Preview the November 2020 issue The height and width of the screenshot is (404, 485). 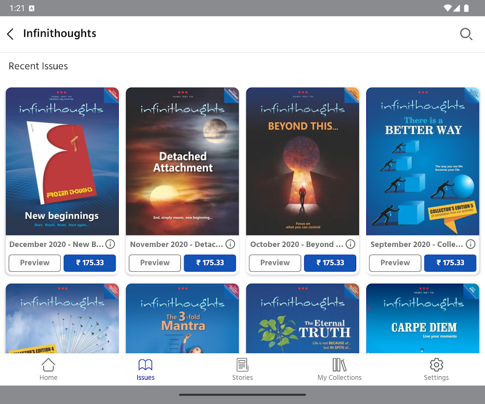(x=155, y=263)
